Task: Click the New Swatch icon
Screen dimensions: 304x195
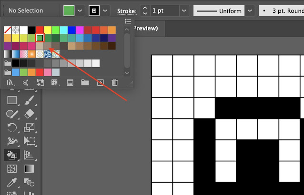Action: (100, 83)
